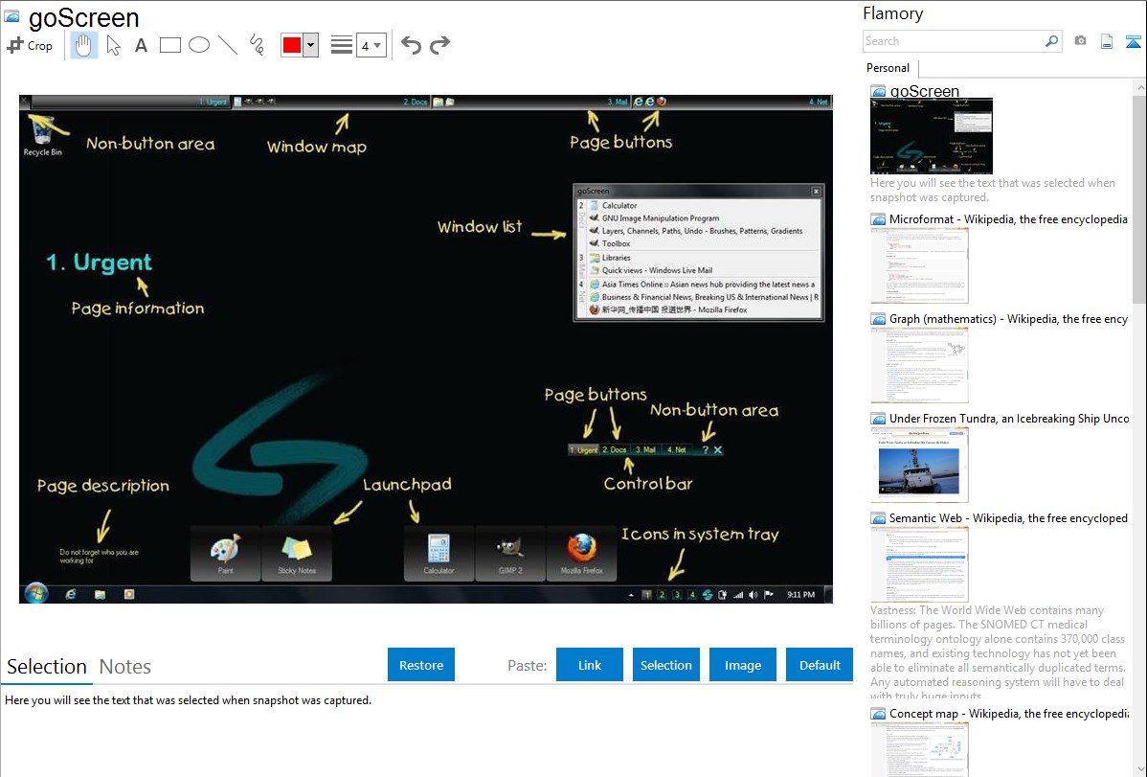The height and width of the screenshot is (777, 1147).
Task: Click the Under Frozen Tundra title text
Action: 1009,418
